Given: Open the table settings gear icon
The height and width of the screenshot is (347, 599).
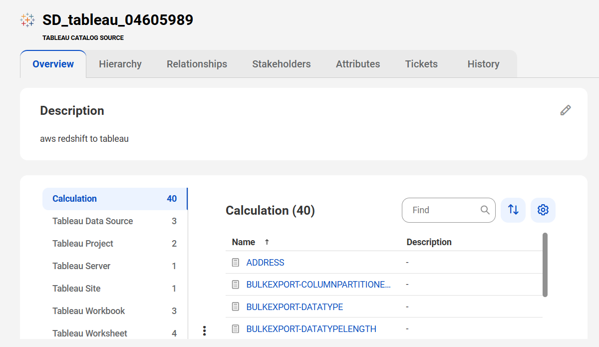Looking at the screenshot, I should click(543, 210).
